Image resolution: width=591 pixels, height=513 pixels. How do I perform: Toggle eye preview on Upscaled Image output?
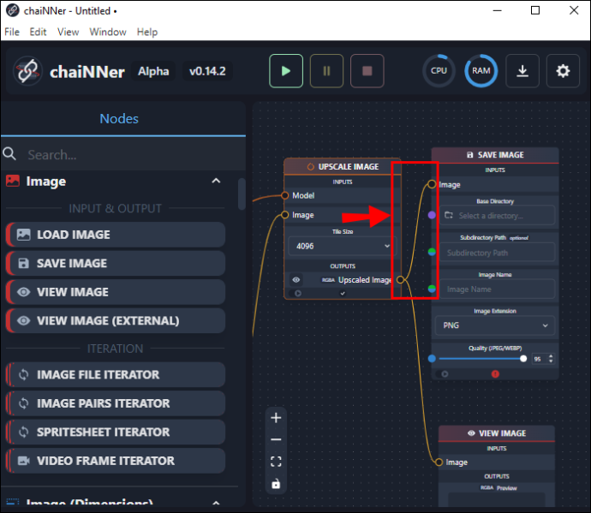(296, 280)
